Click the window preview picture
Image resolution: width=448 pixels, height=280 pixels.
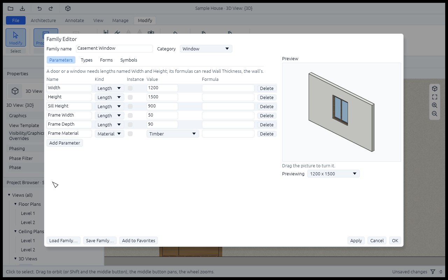342,112
